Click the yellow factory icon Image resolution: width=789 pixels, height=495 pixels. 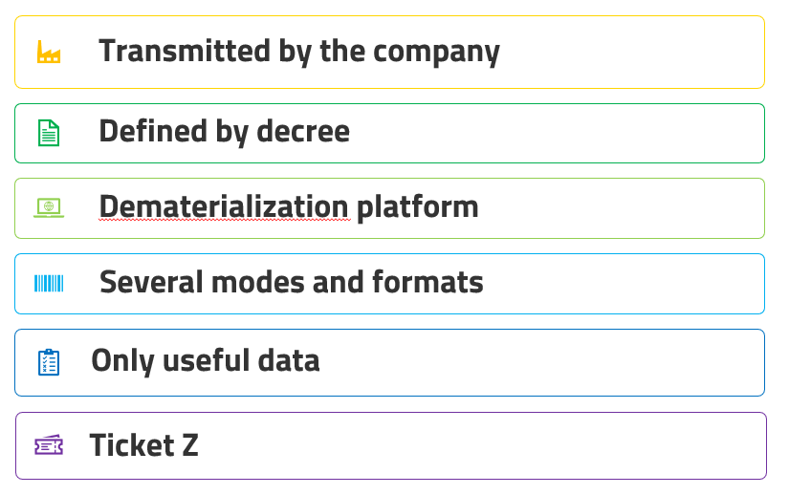(49, 52)
